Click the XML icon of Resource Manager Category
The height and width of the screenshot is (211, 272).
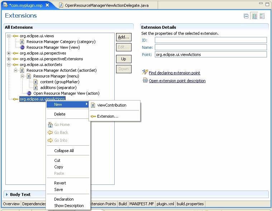[x=22, y=42]
